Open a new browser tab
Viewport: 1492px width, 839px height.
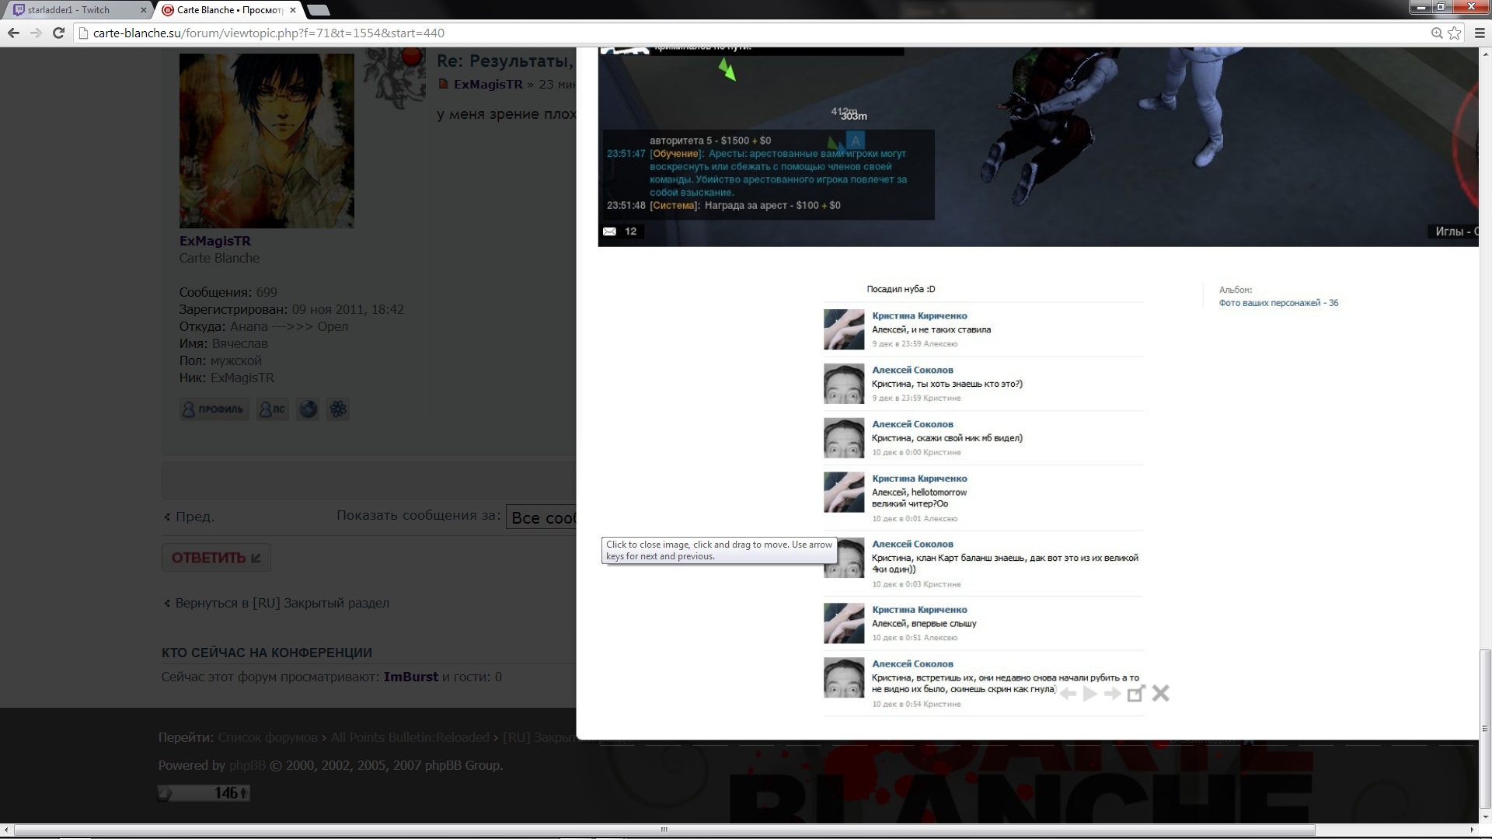(x=319, y=10)
